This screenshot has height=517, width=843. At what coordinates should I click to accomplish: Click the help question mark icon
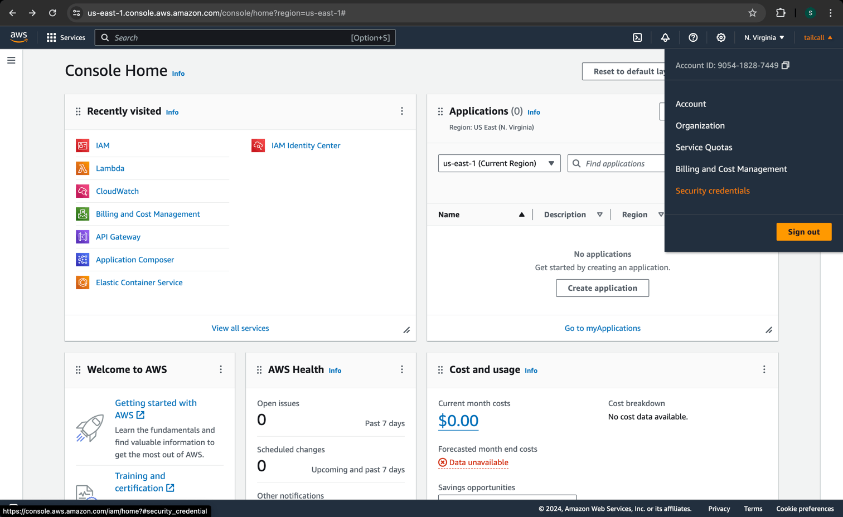click(693, 37)
